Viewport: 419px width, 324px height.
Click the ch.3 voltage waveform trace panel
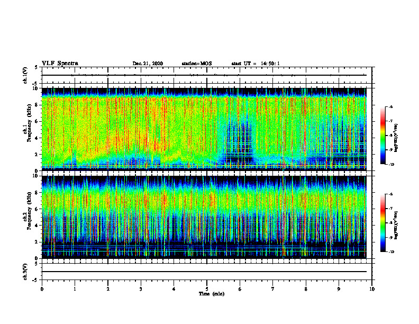click(x=207, y=272)
